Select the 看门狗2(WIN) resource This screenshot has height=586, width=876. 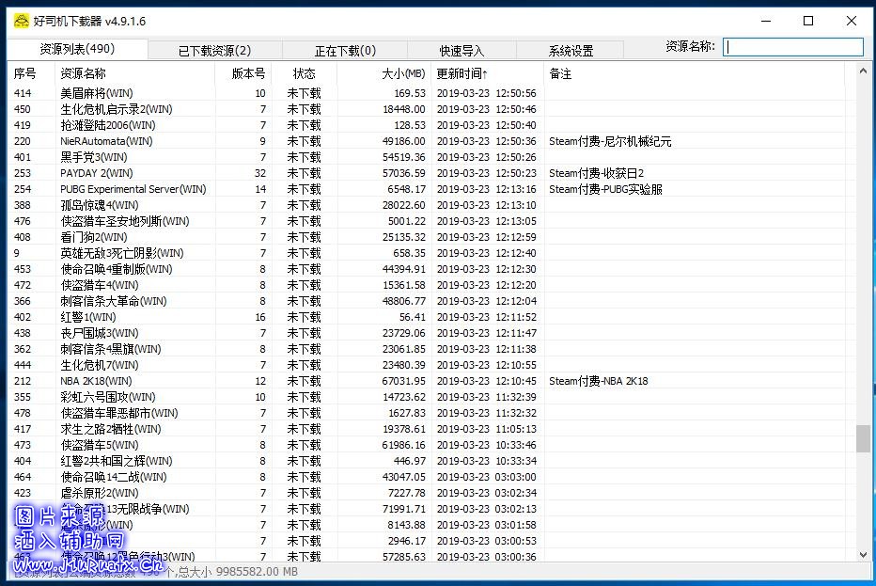[x=426, y=237]
